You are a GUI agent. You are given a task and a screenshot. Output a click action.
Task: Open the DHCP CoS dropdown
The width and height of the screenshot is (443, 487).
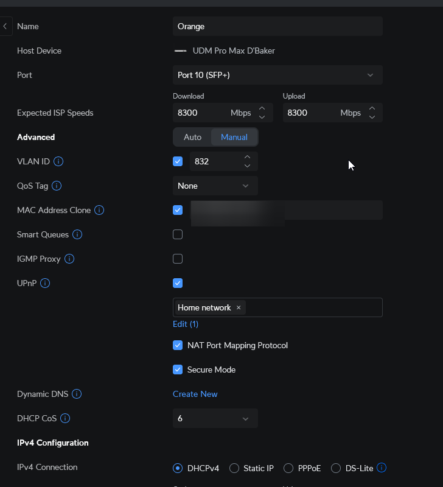tap(215, 418)
